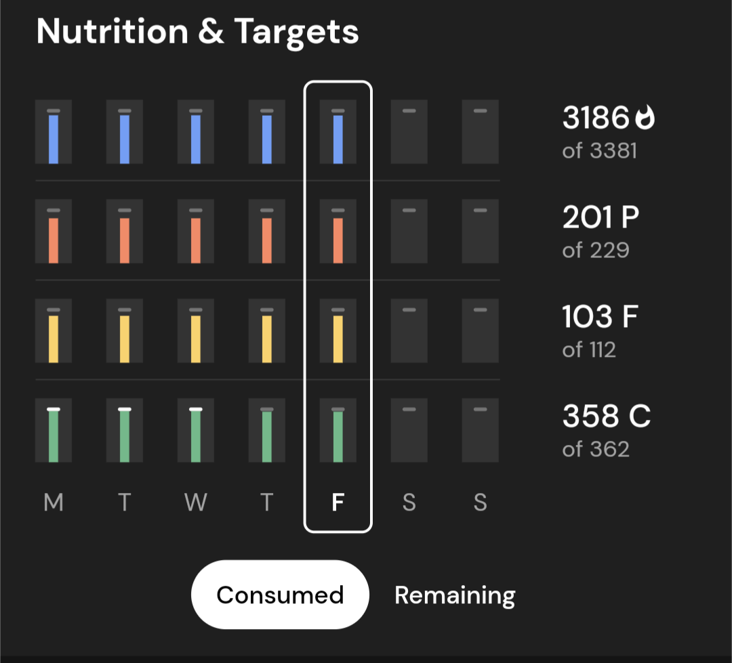Click the Nutrition & Targets heading
This screenshot has height=663, width=732.
click(x=197, y=32)
